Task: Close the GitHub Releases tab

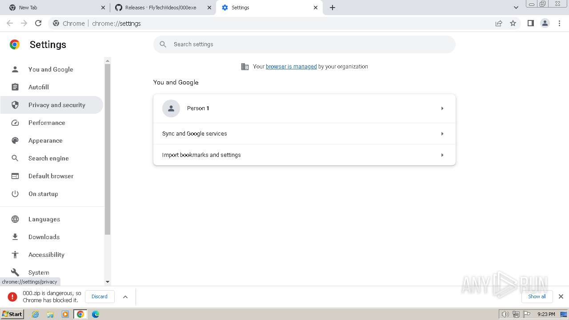Action: (x=209, y=8)
